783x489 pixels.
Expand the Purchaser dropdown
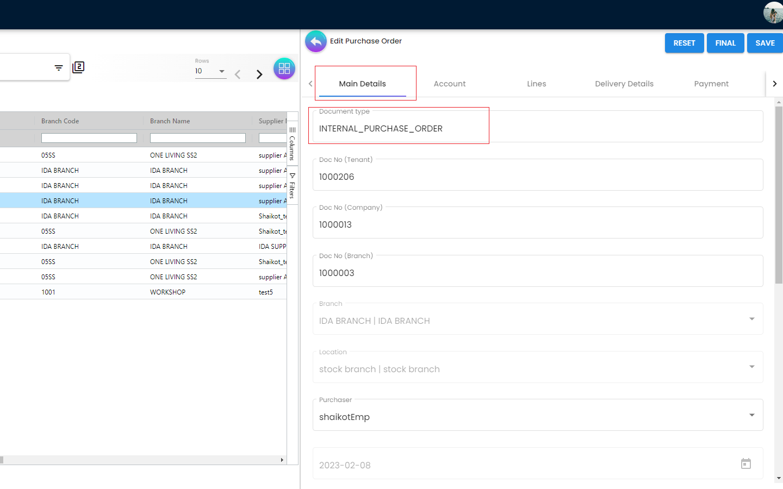tap(751, 415)
